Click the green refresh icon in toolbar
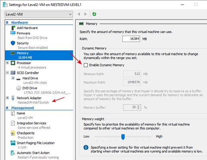The width and height of the screenshot is (207, 160). [94, 14]
